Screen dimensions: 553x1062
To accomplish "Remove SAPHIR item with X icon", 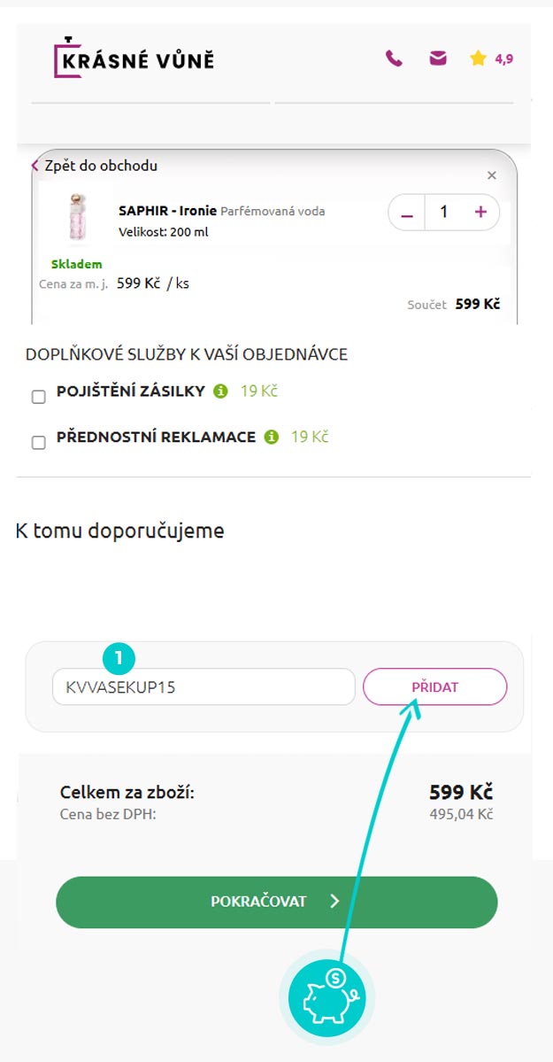I will tap(492, 175).
